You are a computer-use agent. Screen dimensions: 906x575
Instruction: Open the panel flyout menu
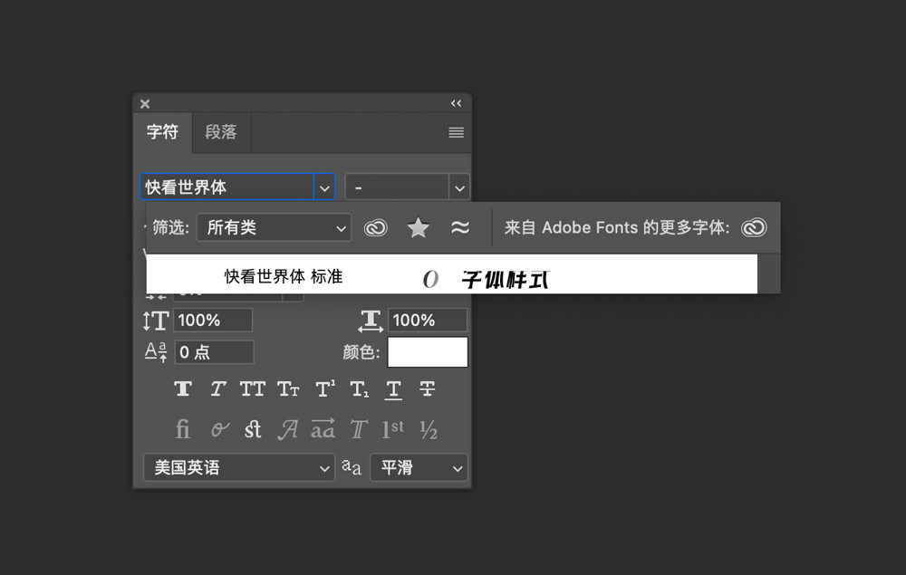456,133
